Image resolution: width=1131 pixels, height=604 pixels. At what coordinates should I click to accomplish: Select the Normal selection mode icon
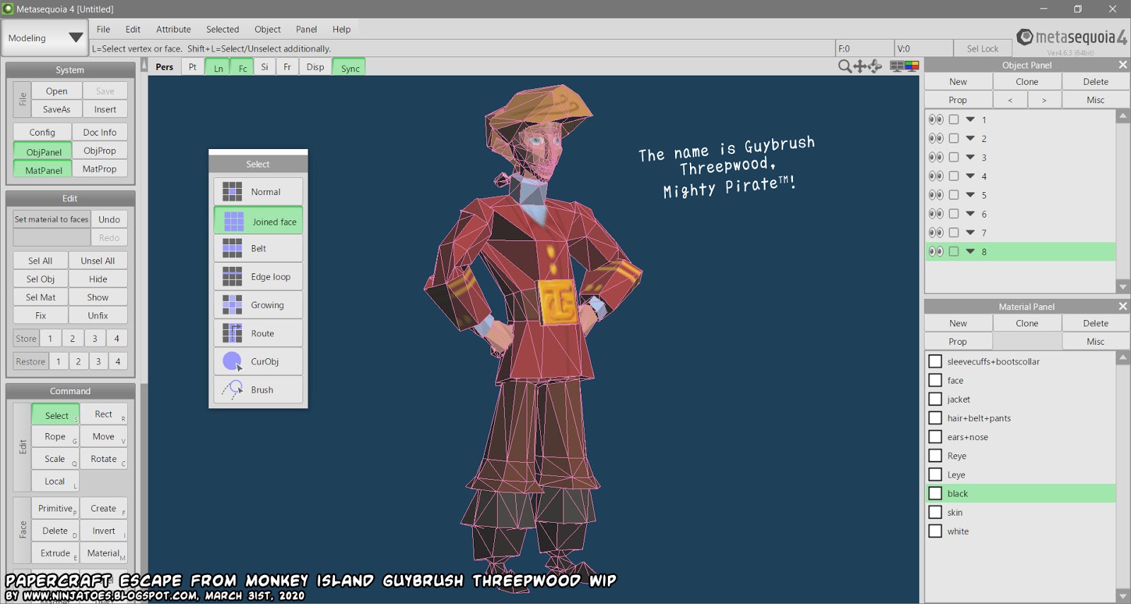[x=232, y=191]
